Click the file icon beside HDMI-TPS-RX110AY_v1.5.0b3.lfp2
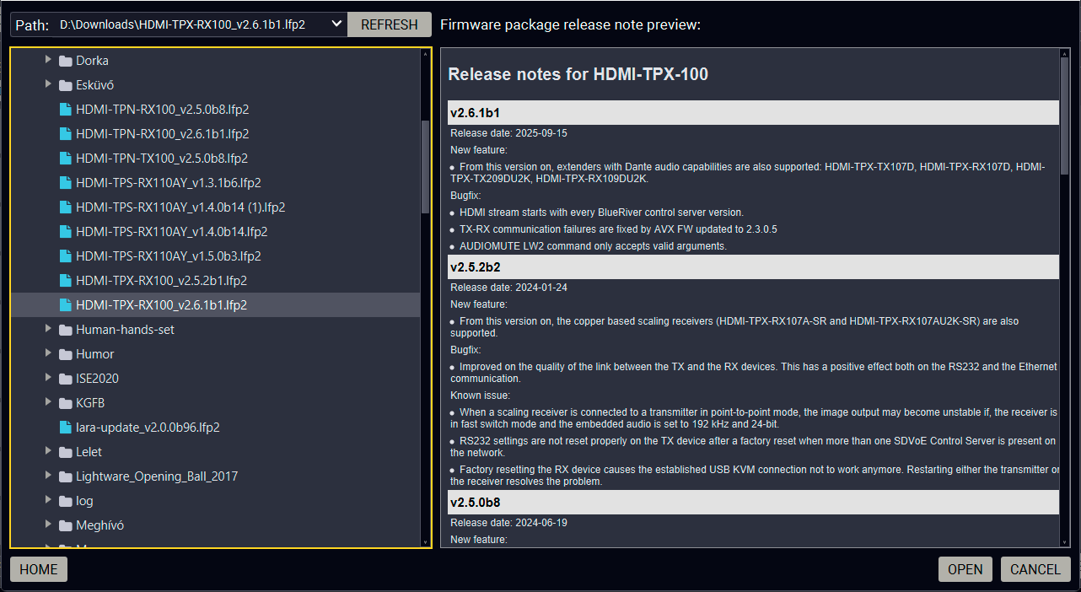Image resolution: width=1081 pixels, height=592 pixels. click(65, 256)
